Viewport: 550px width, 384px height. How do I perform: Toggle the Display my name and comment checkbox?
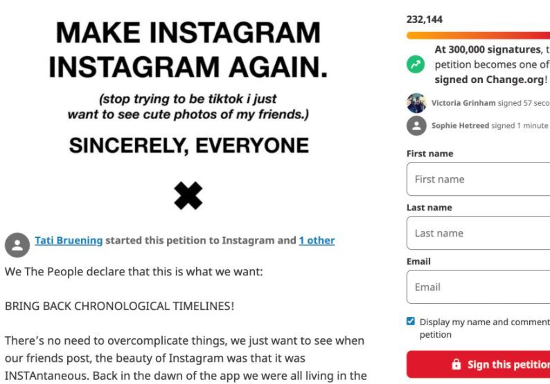pyautogui.click(x=411, y=321)
